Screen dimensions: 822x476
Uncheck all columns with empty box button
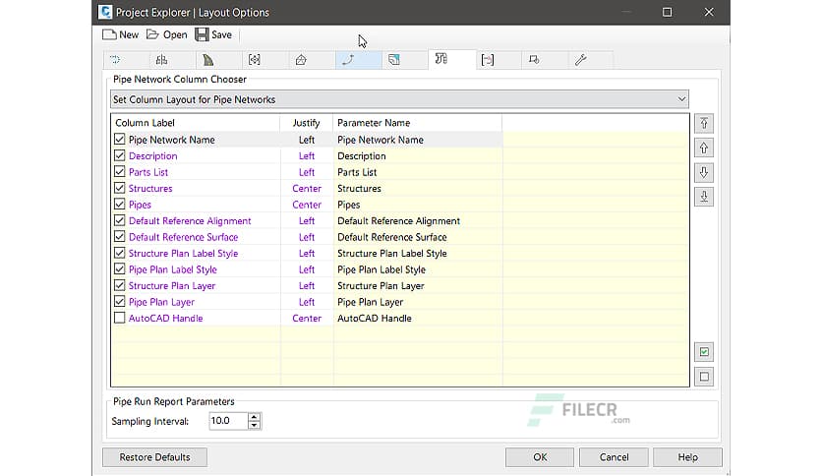click(x=704, y=377)
